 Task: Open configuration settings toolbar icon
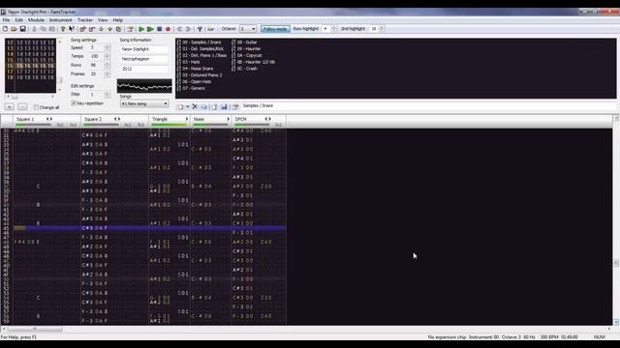[x=200, y=29]
